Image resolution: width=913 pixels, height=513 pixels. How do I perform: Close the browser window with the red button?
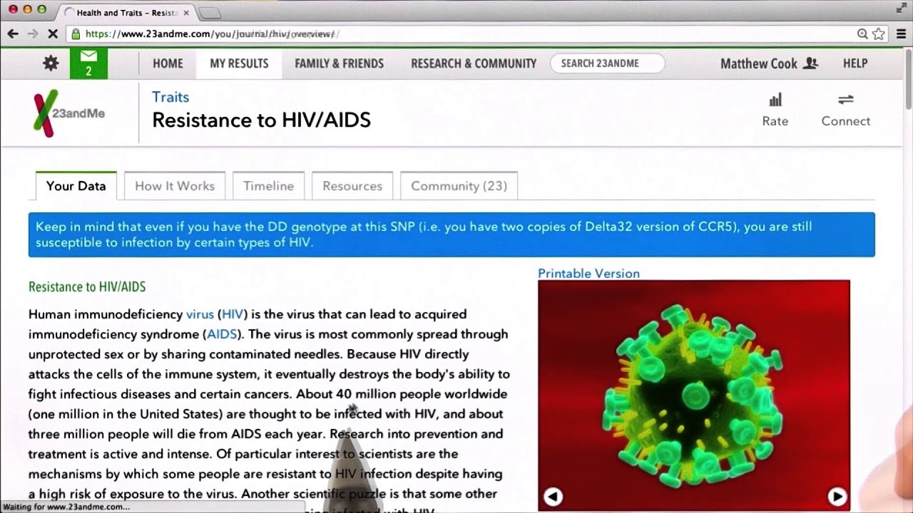pos(13,9)
